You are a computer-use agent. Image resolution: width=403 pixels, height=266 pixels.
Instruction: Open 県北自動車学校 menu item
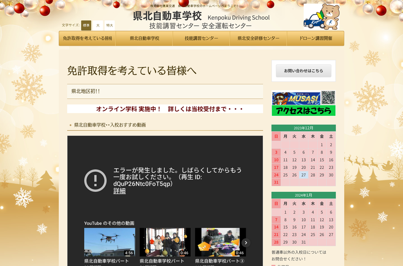[144, 38]
